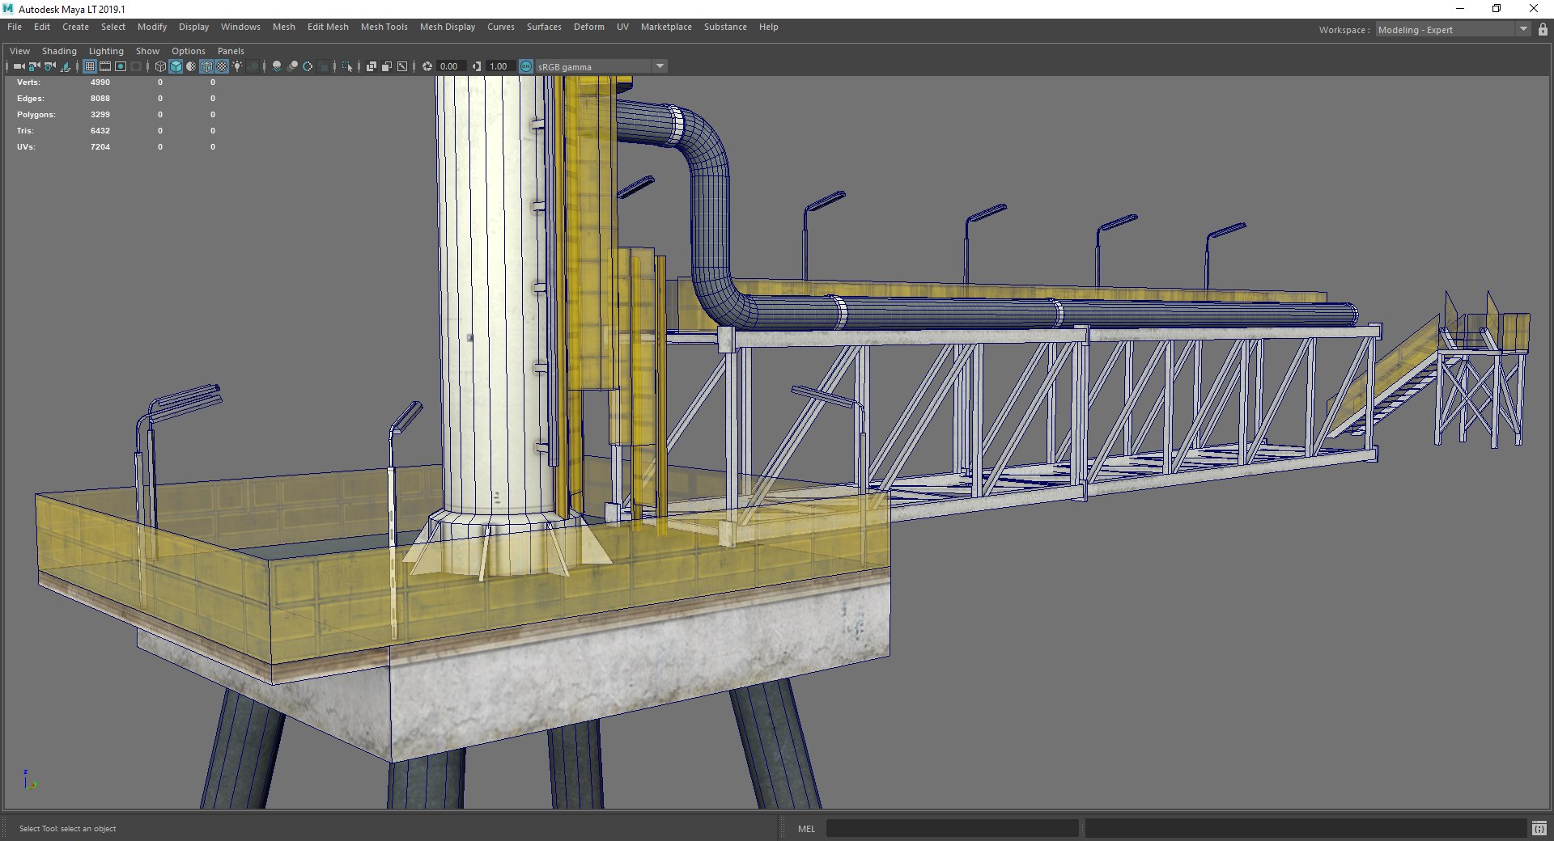This screenshot has height=841, width=1554.
Task: Click the X-ray icon in panel toolbar
Action: 372,66
